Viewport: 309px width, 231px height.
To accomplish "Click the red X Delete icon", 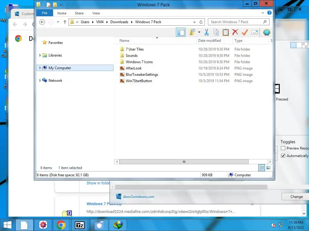I will [x=235, y=32].
